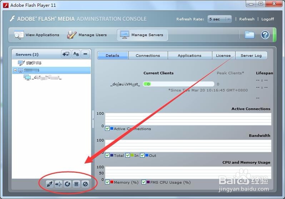The width and height of the screenshot is (285, 199).
Task: Click the Refresh link
Action: 247,19
